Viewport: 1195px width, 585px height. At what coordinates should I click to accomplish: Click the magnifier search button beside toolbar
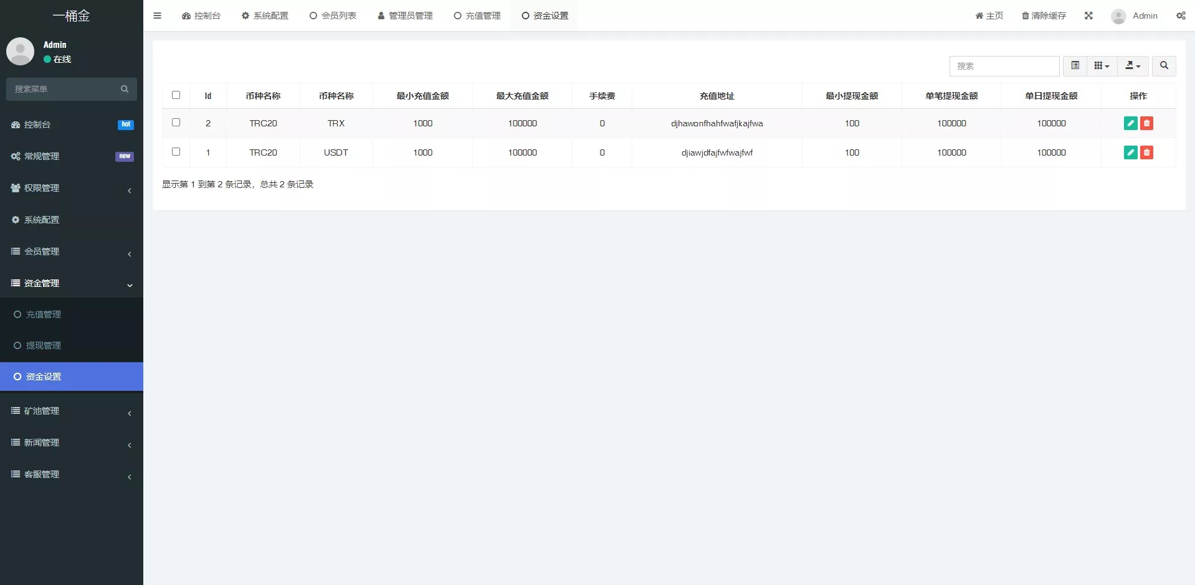pos(1163,66)
